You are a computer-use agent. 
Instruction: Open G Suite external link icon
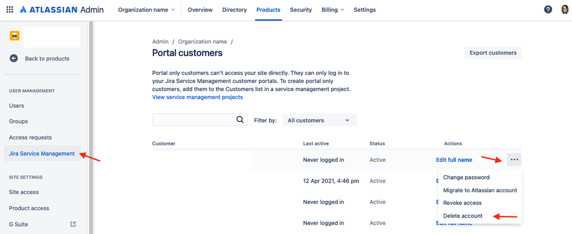(73, 224)
